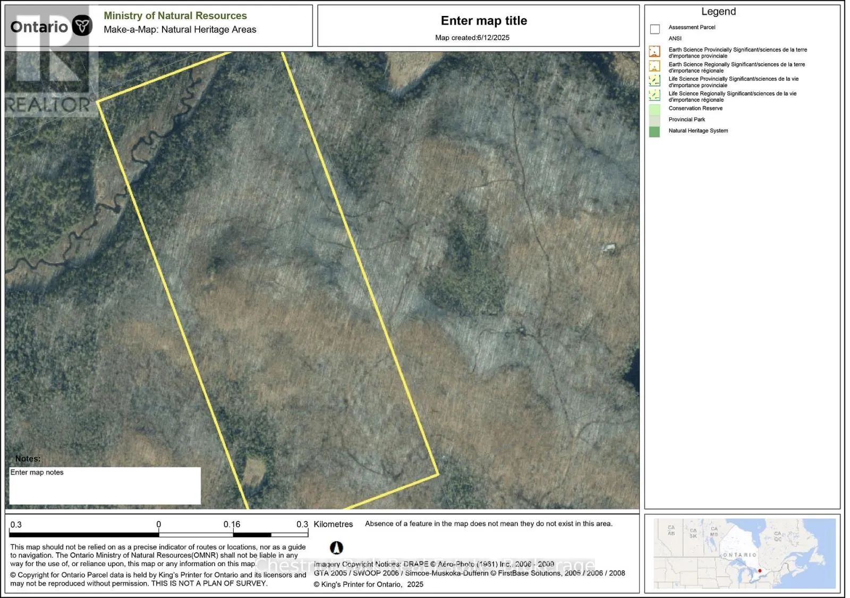Click the 'Make-a-Map: Natural Heritage Areas' text
The width and height of the screenshot is (850, 598).
point(180,30)
